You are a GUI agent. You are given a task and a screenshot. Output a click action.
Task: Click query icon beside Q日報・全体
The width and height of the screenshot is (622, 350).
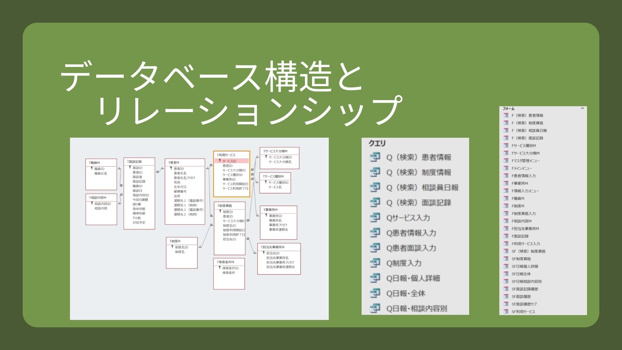(x=375, y=294)
